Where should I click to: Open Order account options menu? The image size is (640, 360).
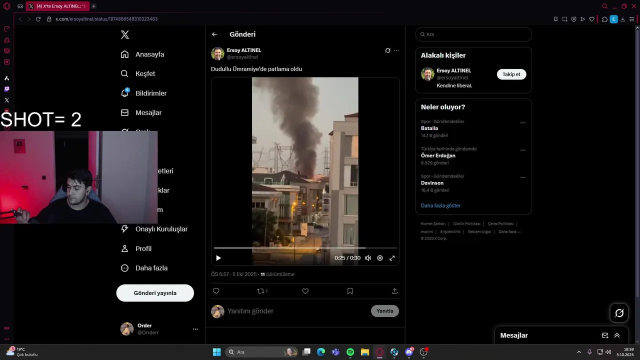click(x=195, y=329)
